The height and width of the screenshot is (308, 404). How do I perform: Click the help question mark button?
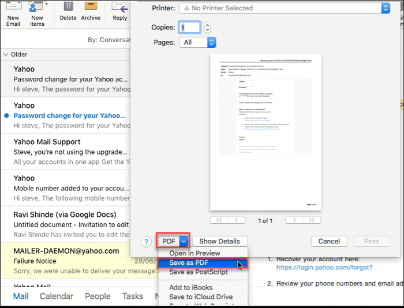click(148, 241)
